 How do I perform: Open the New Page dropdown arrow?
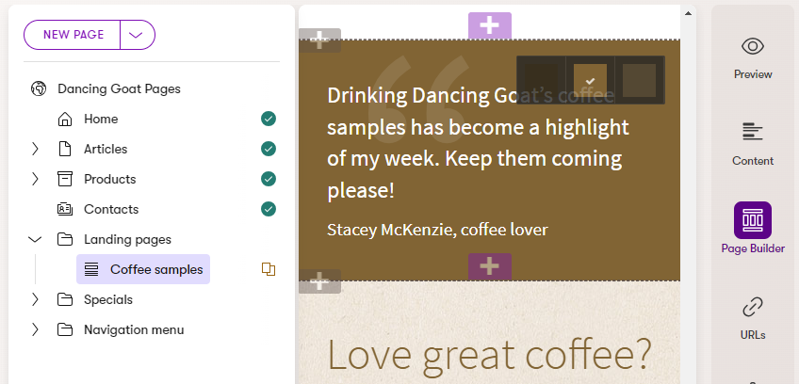pyautogui.click(x=138, y=35)
